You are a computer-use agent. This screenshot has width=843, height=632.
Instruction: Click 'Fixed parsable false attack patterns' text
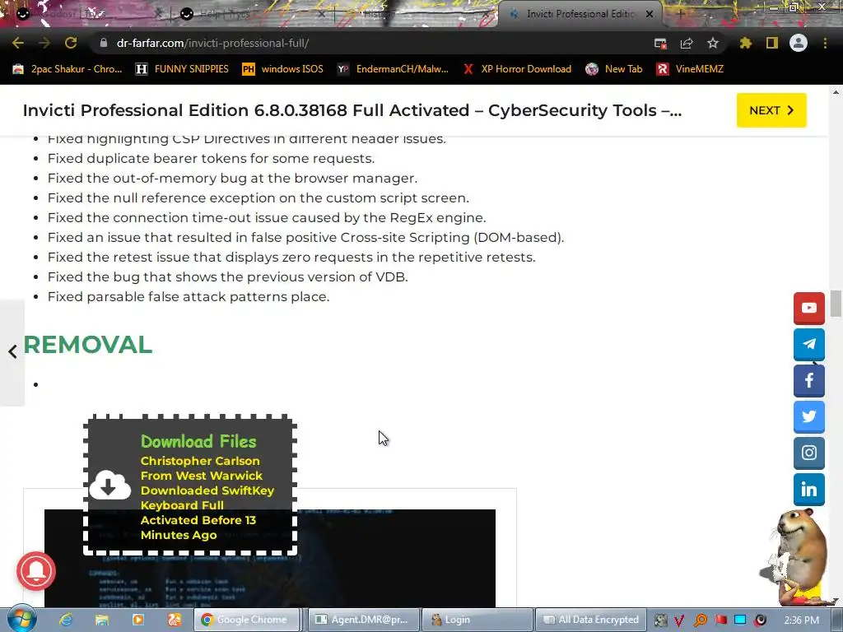click(189, 296)
